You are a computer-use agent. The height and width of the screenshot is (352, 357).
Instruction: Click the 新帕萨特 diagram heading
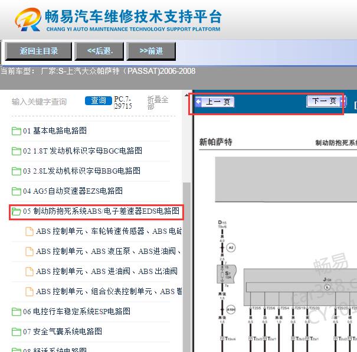[x=215, y=142]
